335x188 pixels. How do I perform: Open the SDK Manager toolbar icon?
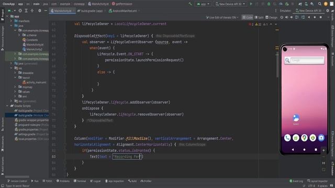[312, 4]
